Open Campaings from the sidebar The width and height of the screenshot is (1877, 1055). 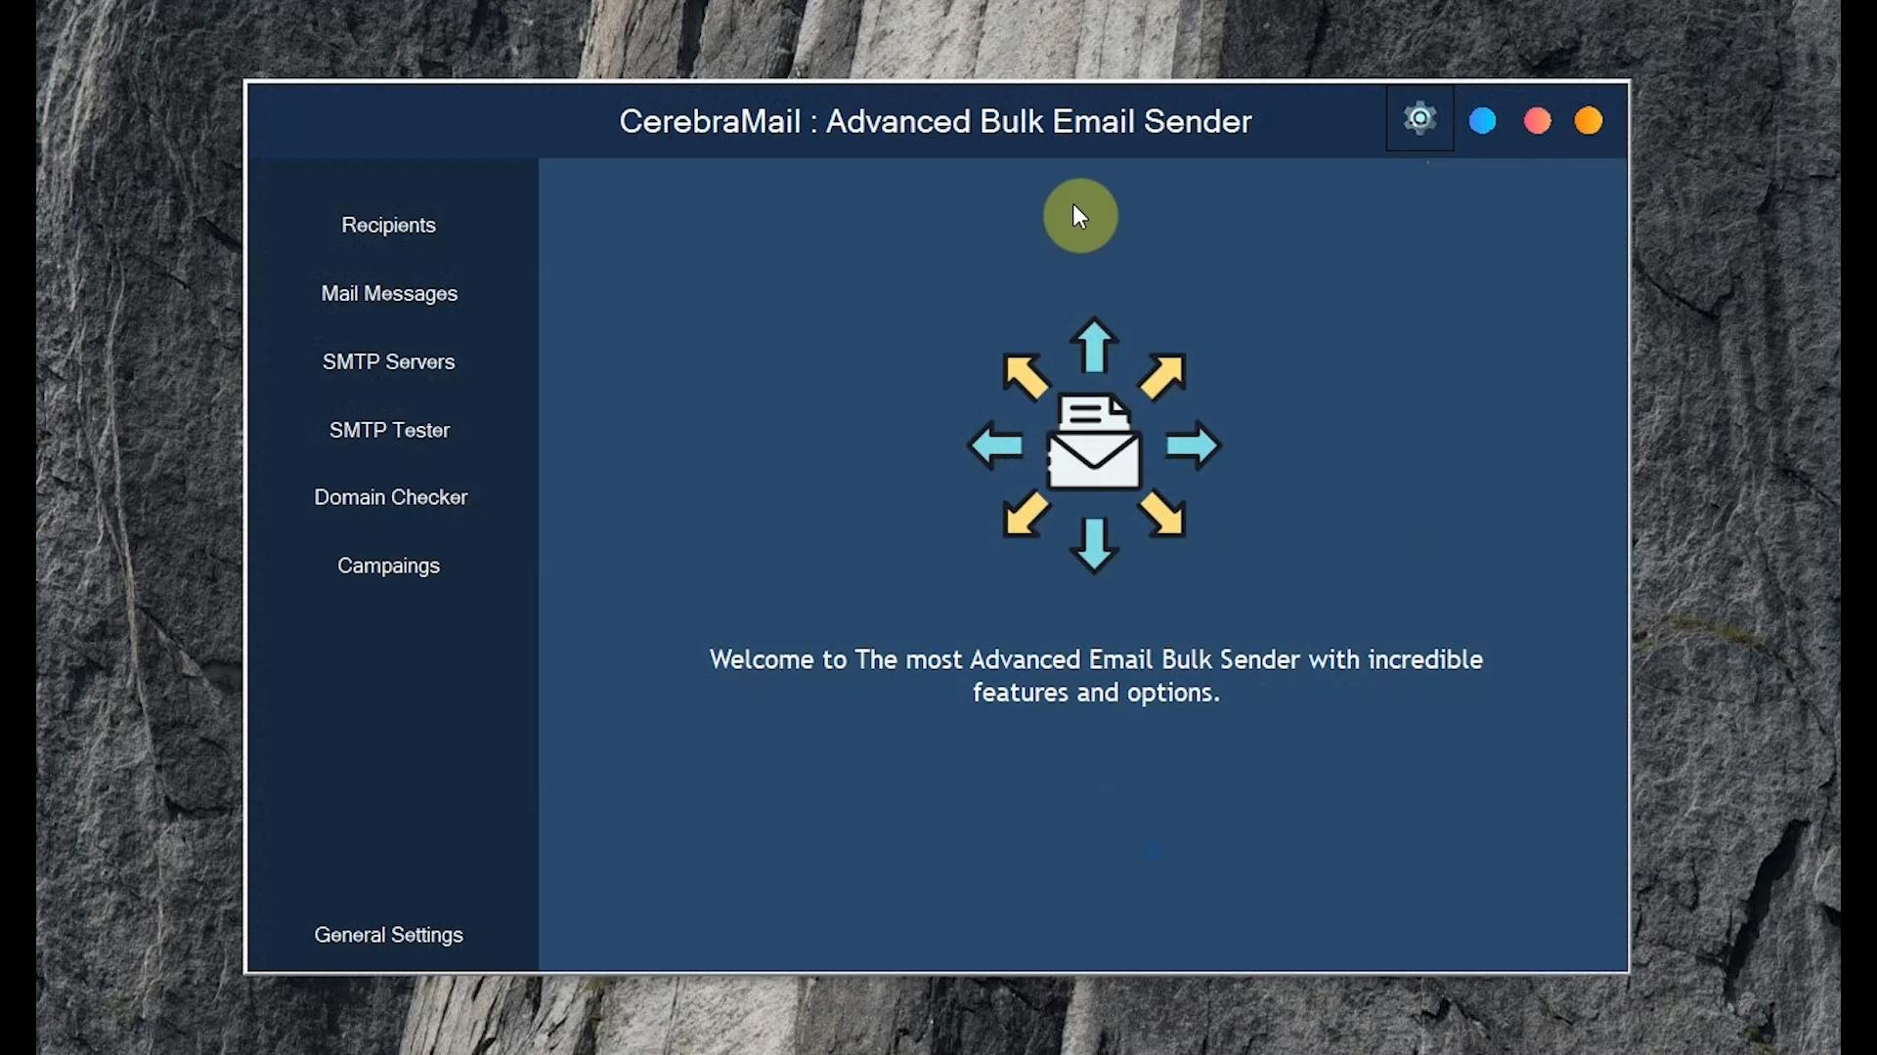click(x=389, y=567)
